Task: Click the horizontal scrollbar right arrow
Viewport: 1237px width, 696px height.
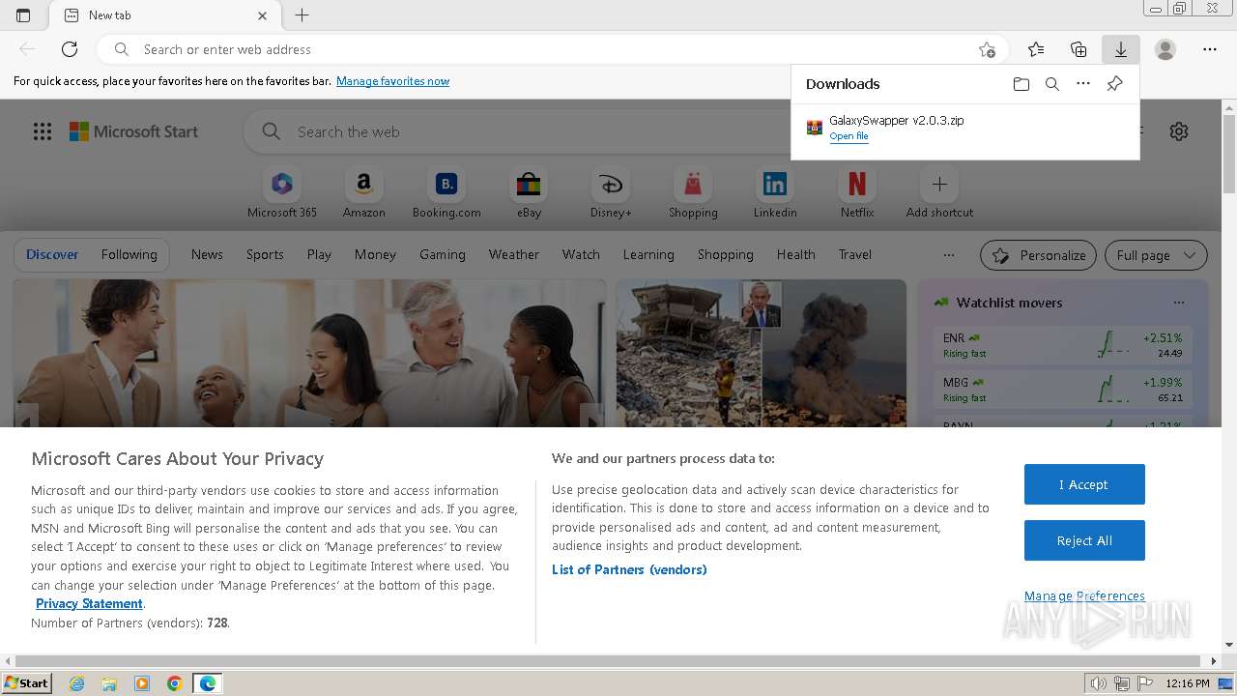Action: click(x=1214, y=661)
